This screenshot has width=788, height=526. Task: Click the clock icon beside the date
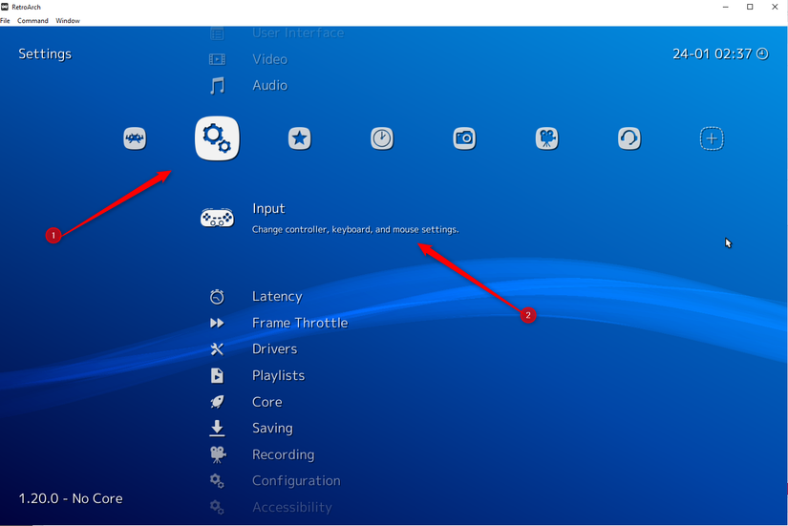[762, 53]
